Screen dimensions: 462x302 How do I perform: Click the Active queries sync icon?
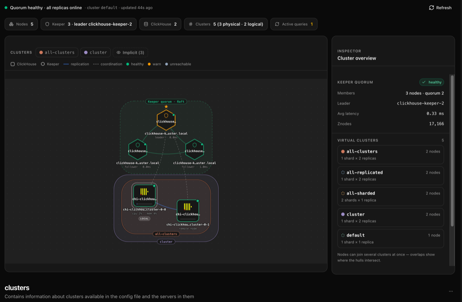coord(277,24)
